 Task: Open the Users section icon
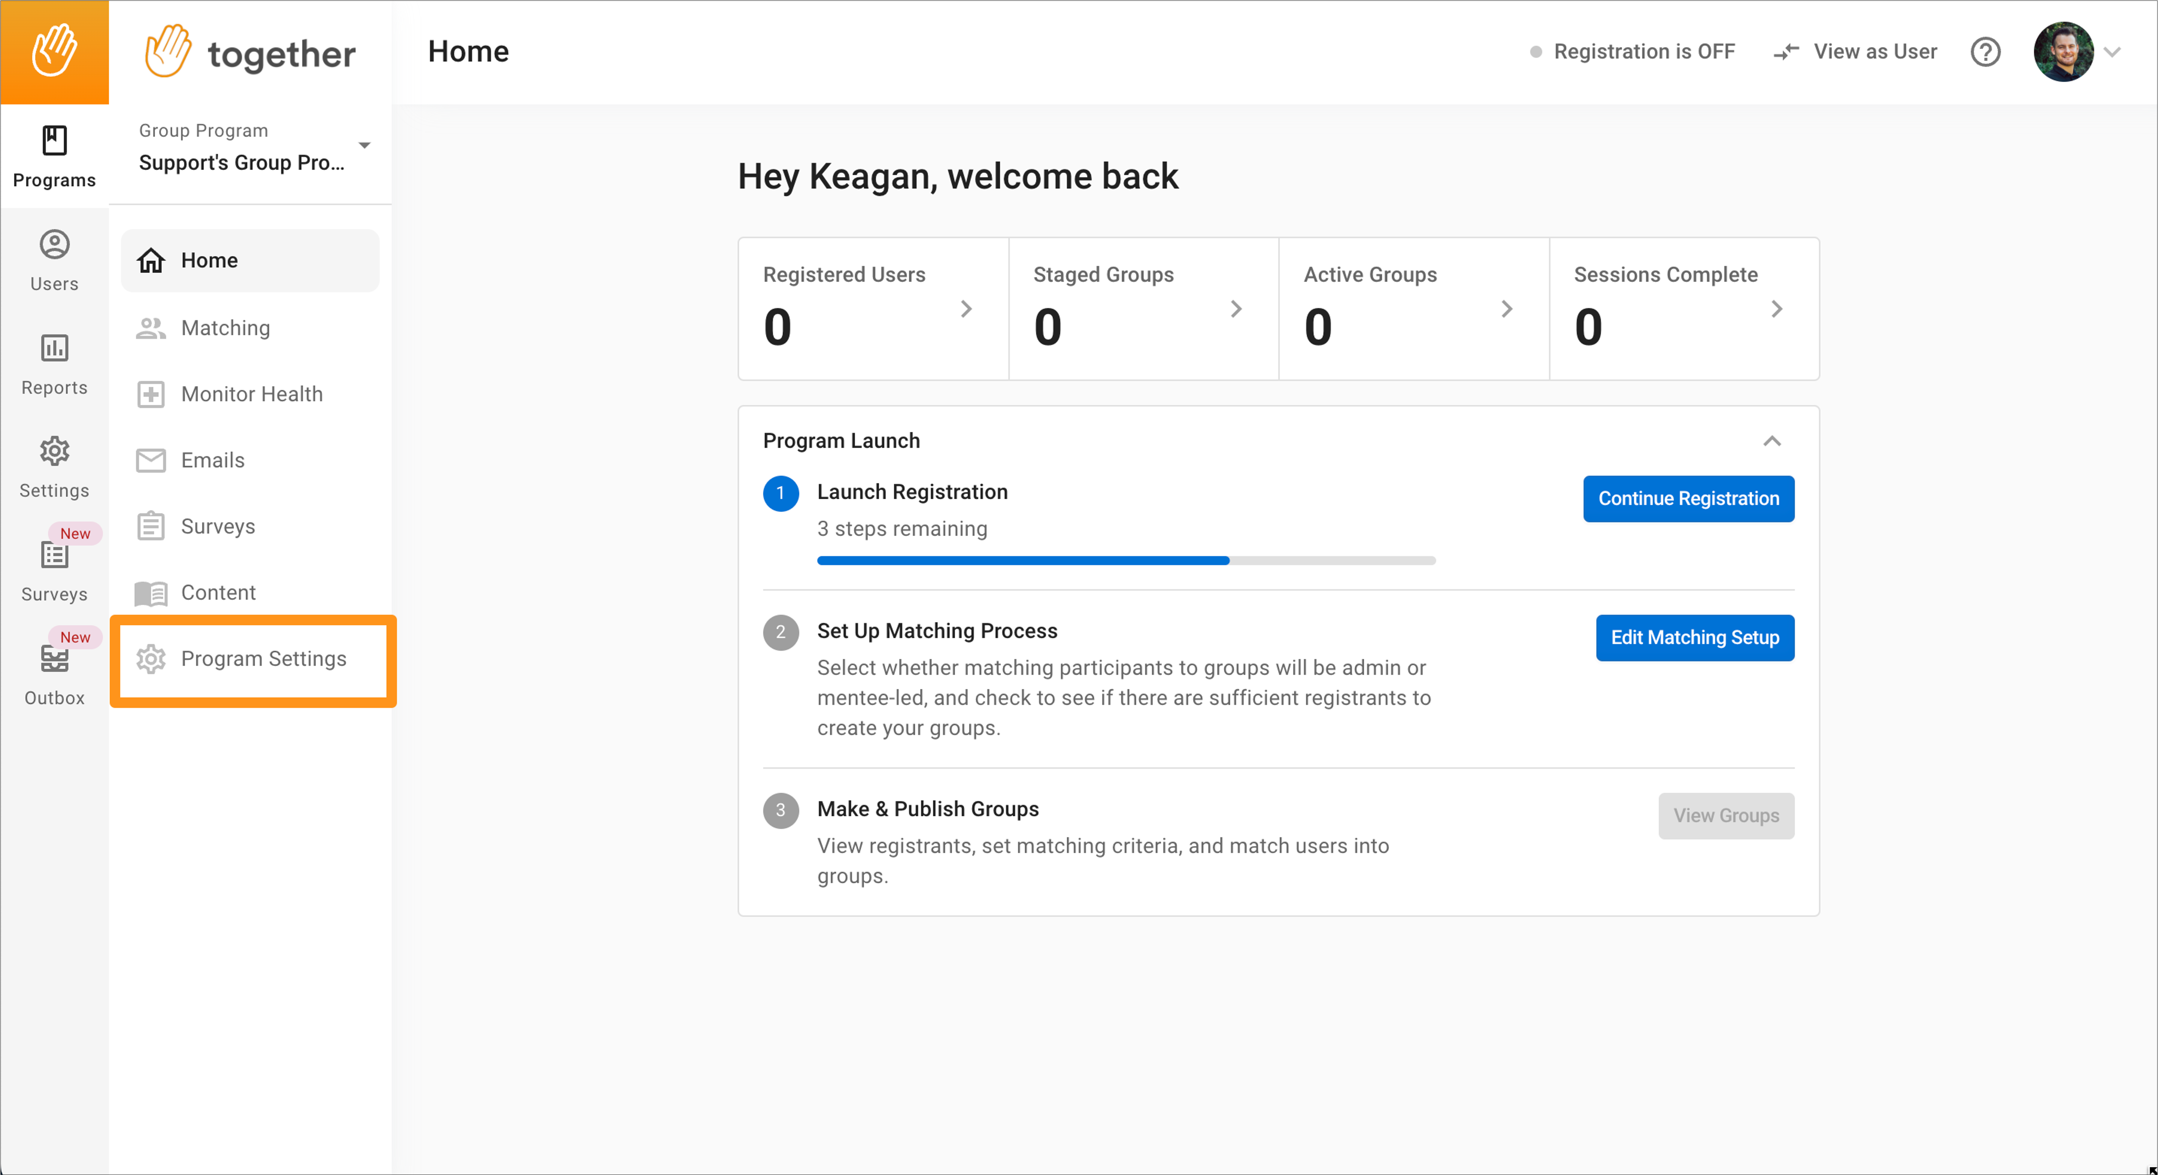click(x=55, y=245)
